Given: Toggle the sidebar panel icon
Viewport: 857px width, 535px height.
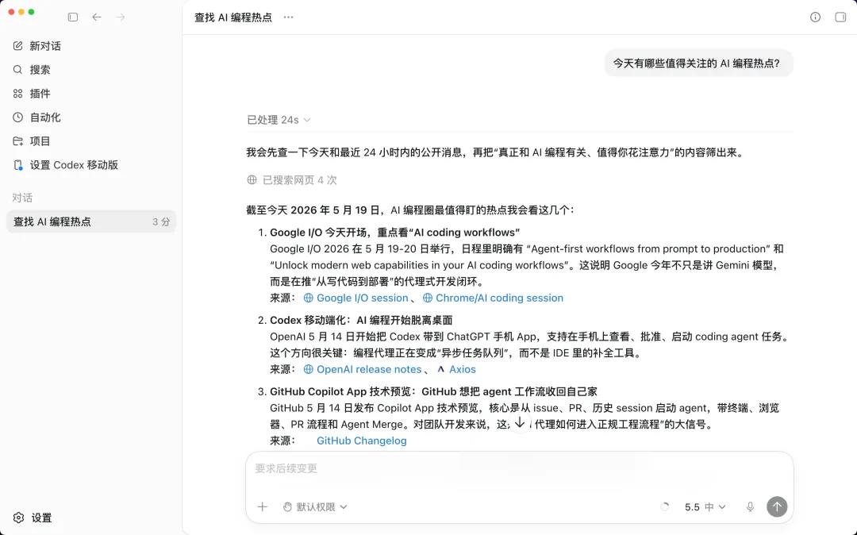Looking at the screenshot, I should [73, 17].
